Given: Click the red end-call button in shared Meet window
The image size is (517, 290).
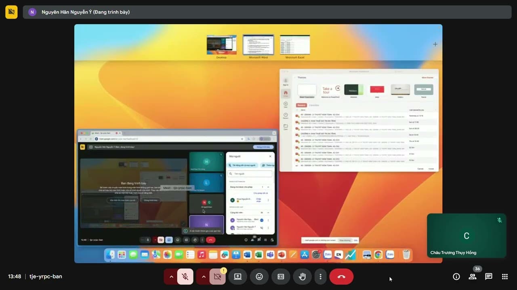Looking at the screenshot, I should (x=210, y=240).
